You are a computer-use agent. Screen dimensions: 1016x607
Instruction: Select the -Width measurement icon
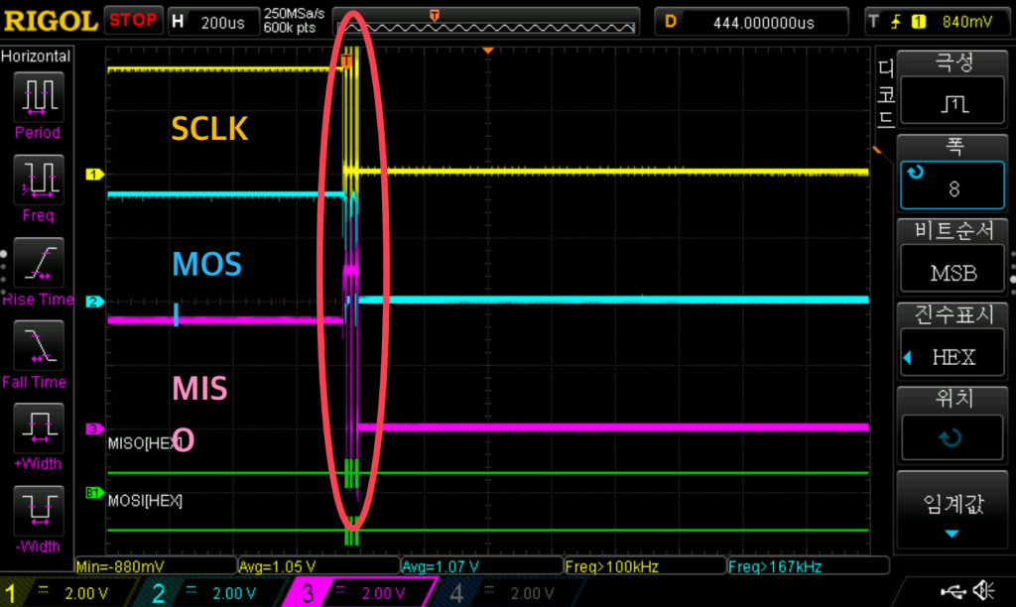[39, 511]
